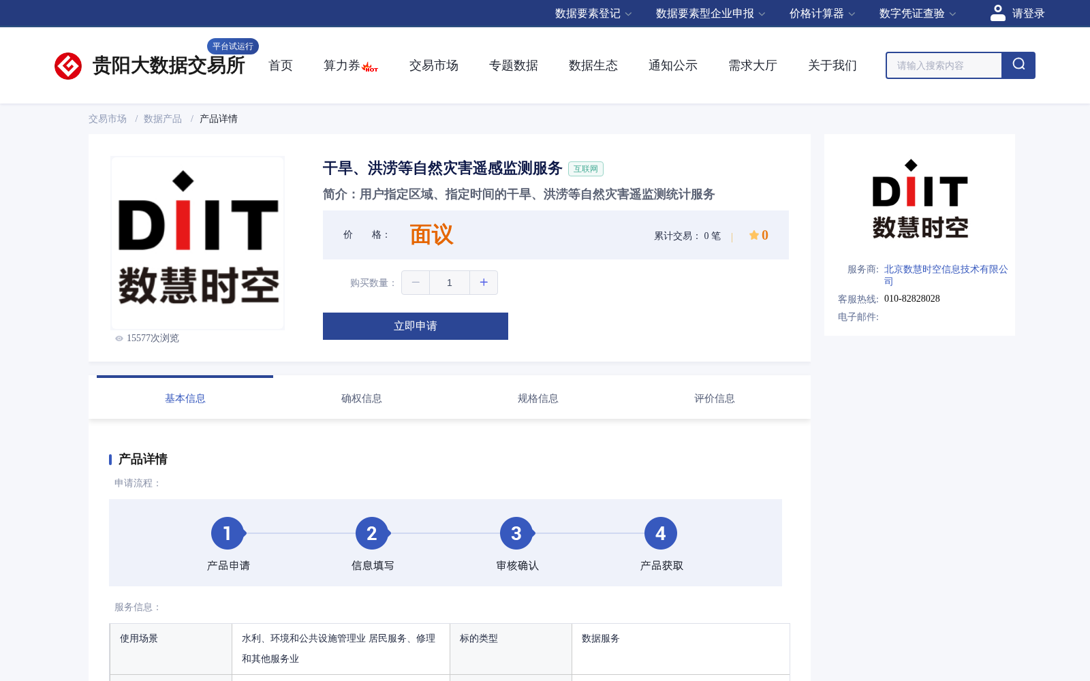Open the 关于我们 menu item
Image resolution: width=1090 pixels, height=681 pixels.
pos(832,65)
